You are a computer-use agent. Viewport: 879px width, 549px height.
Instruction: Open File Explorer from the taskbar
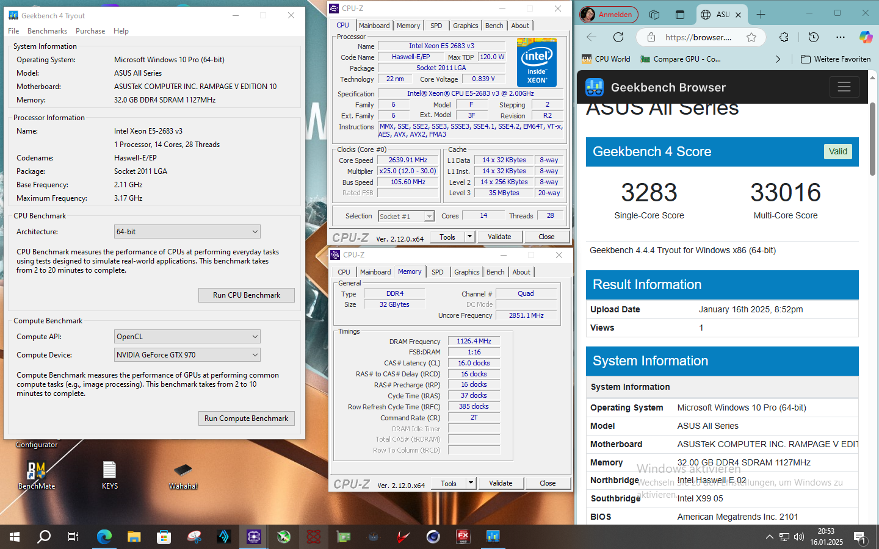coord(134,537)
